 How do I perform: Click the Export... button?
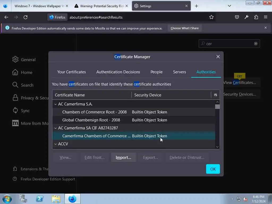(x=151, y=157)
